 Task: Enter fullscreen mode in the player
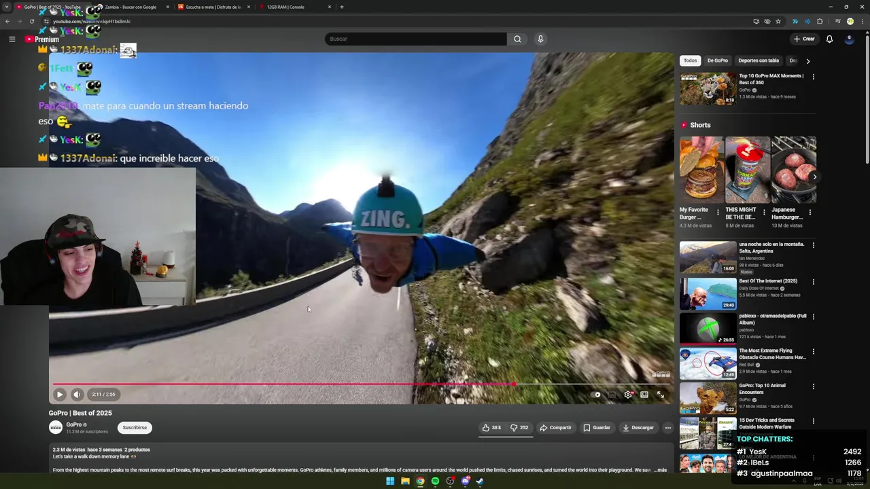[660, 395]
